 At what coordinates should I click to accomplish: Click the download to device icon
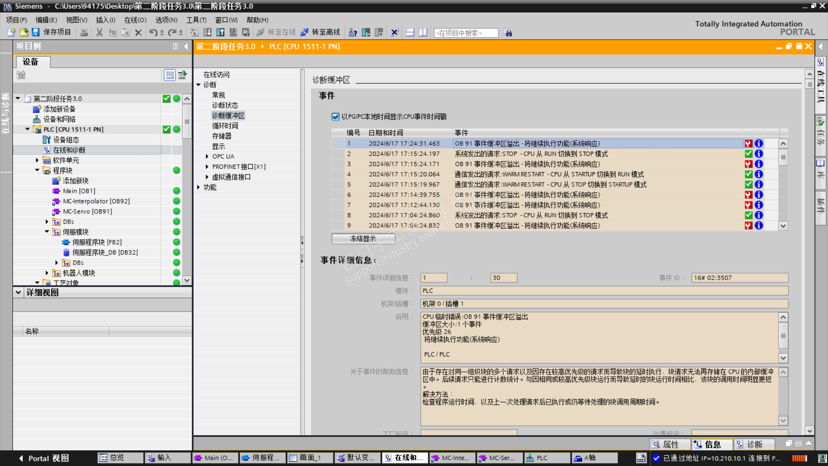tap(207, 32)
